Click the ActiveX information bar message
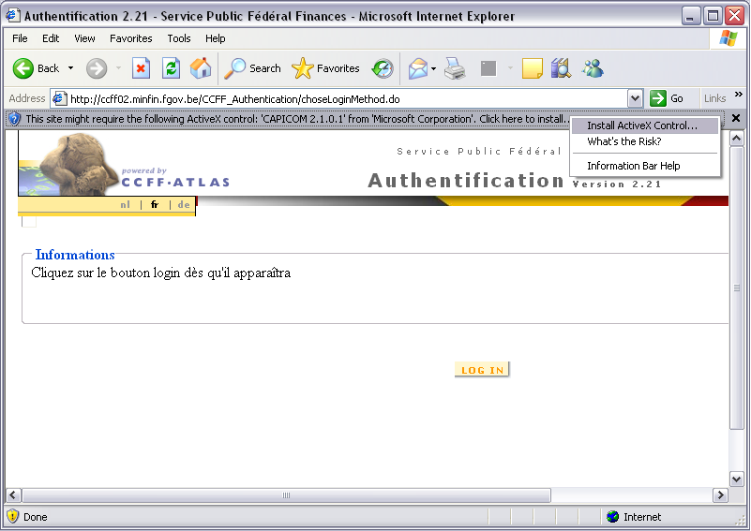 (295, 119)
